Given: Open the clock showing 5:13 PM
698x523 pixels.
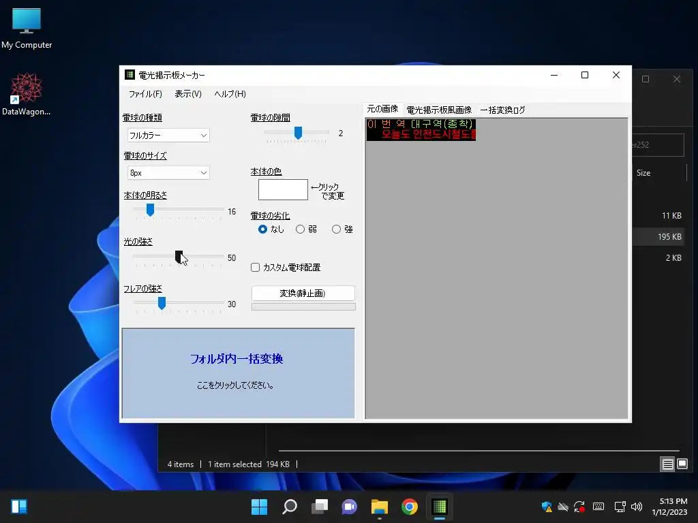Looking at the screenshot, I should point(669,507).
